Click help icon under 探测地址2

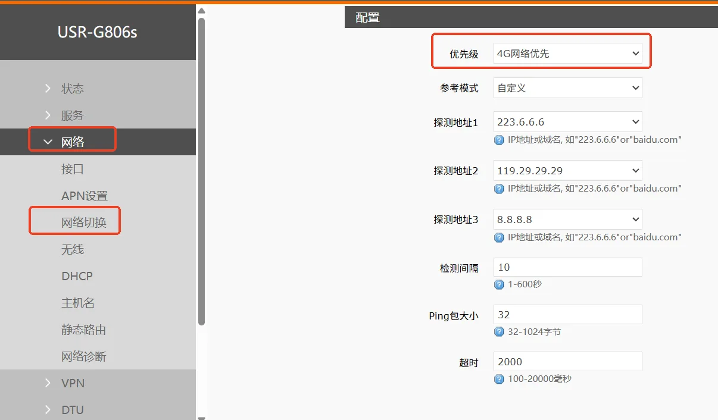(x=500, y=189)
